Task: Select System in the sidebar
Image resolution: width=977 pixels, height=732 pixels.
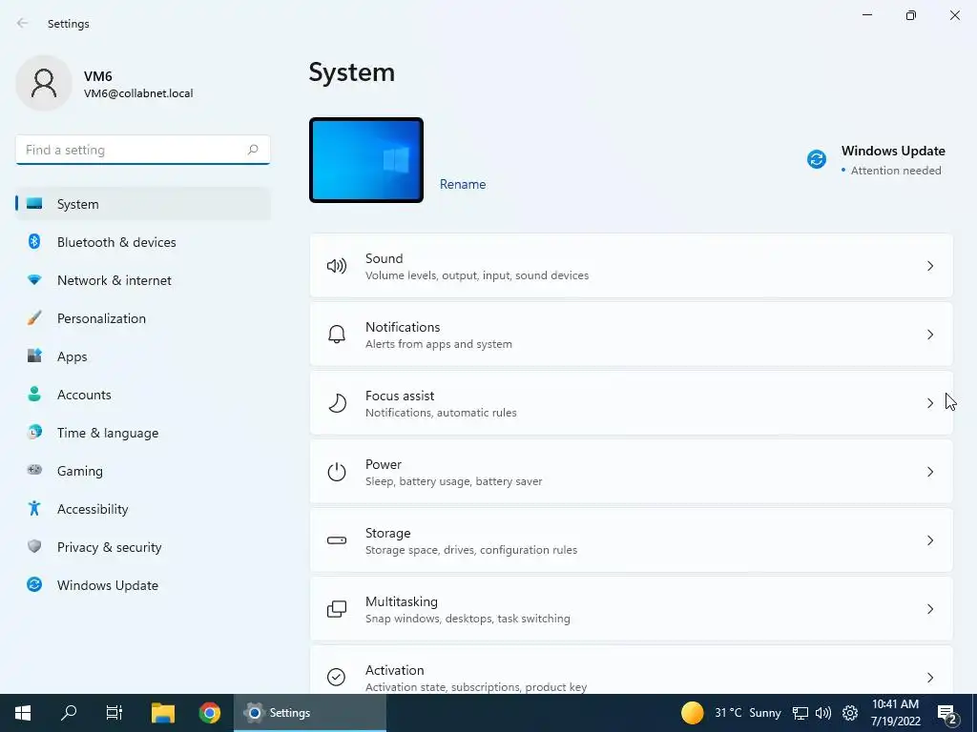Action: tap(143, 204)
